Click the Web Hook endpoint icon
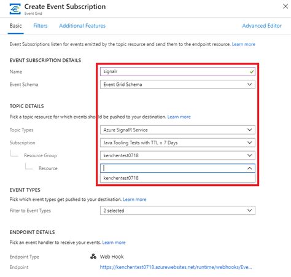 [x=93, y=257]
